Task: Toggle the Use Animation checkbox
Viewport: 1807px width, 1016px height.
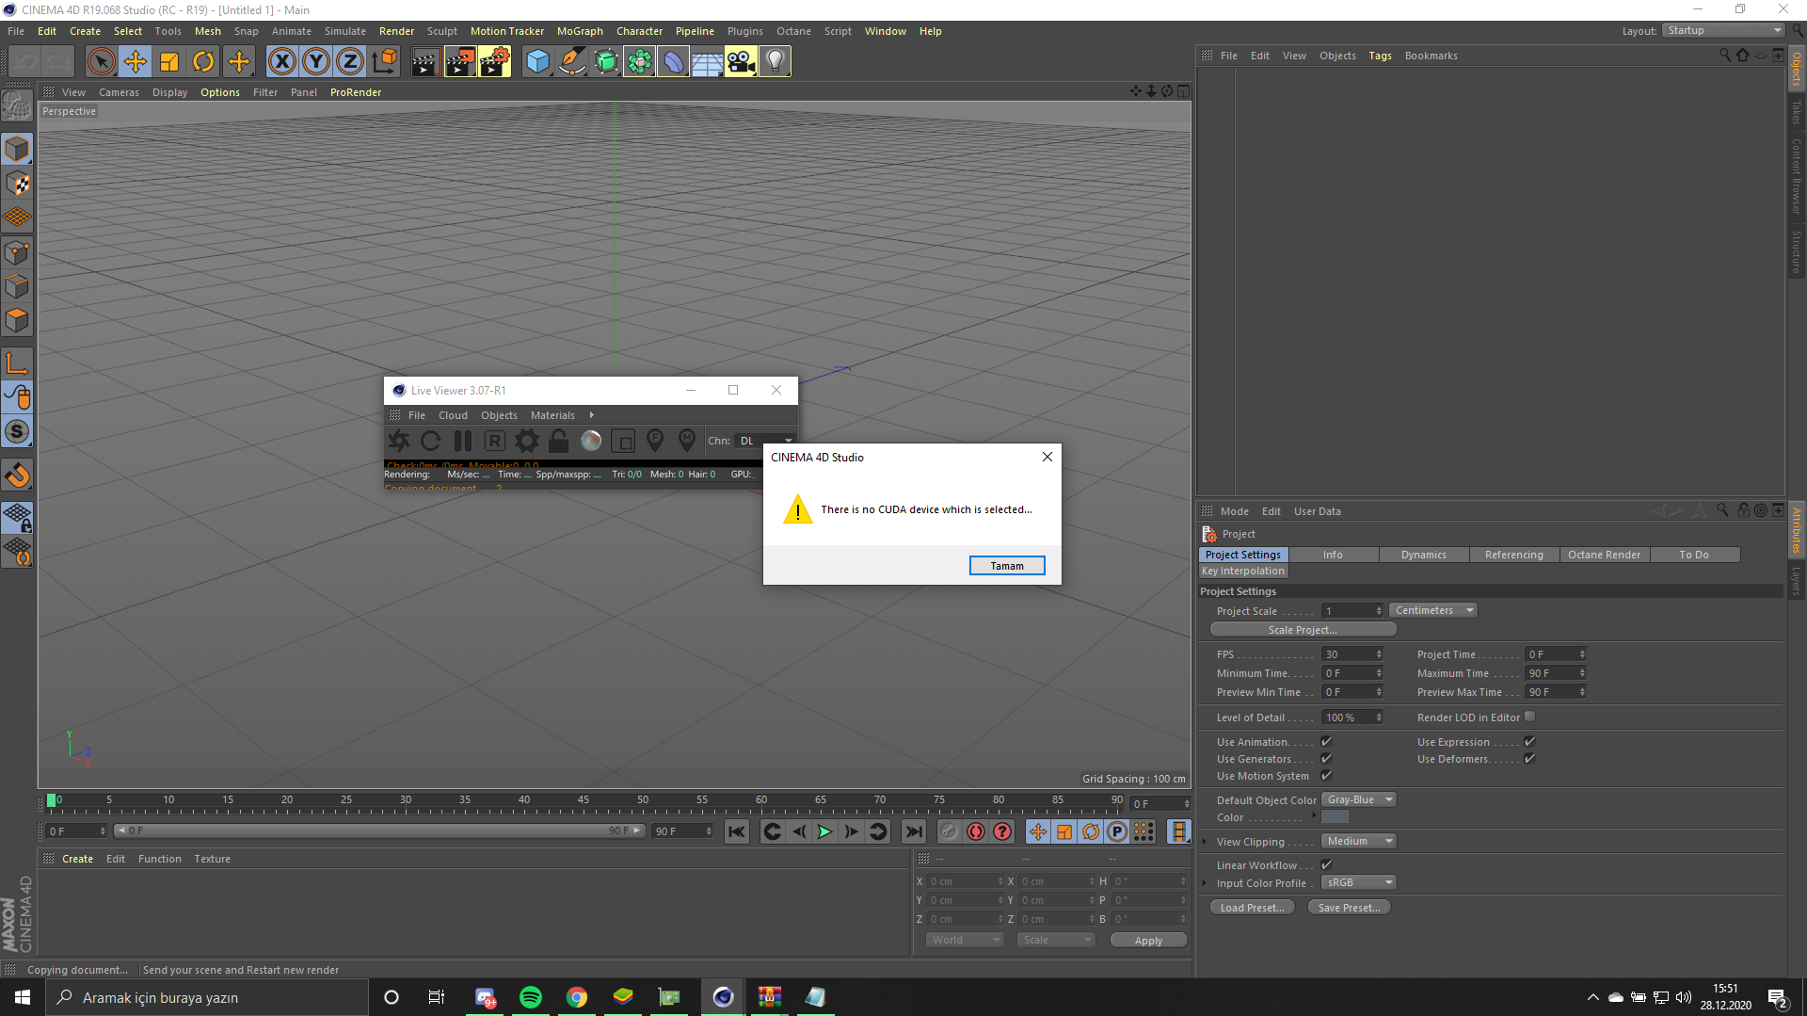Action: click(1326, 742)
